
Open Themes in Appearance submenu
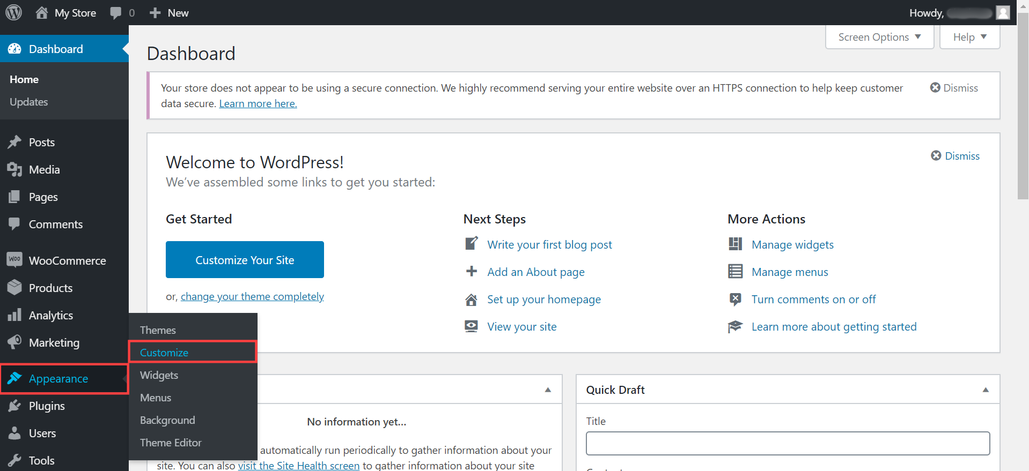click(158, 330)
